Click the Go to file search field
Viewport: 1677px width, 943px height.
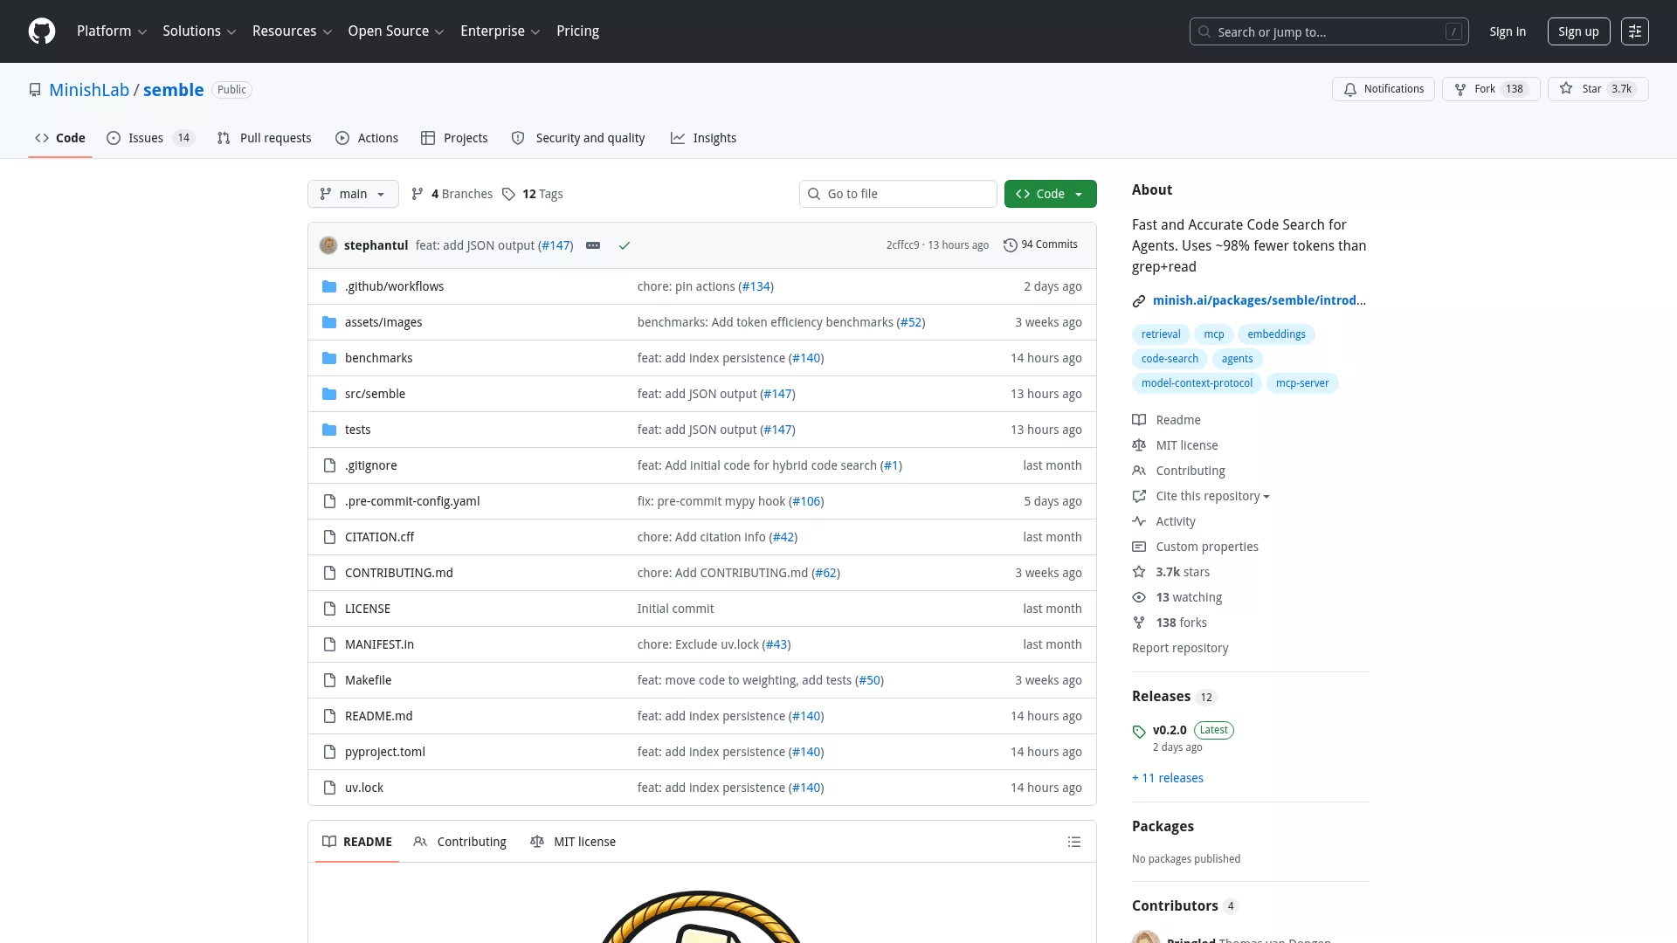coord(898,194)
